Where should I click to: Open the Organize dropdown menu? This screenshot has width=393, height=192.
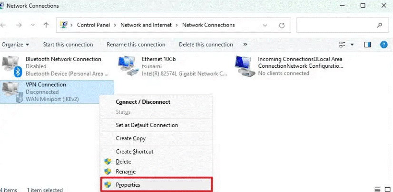pos(15,45)
